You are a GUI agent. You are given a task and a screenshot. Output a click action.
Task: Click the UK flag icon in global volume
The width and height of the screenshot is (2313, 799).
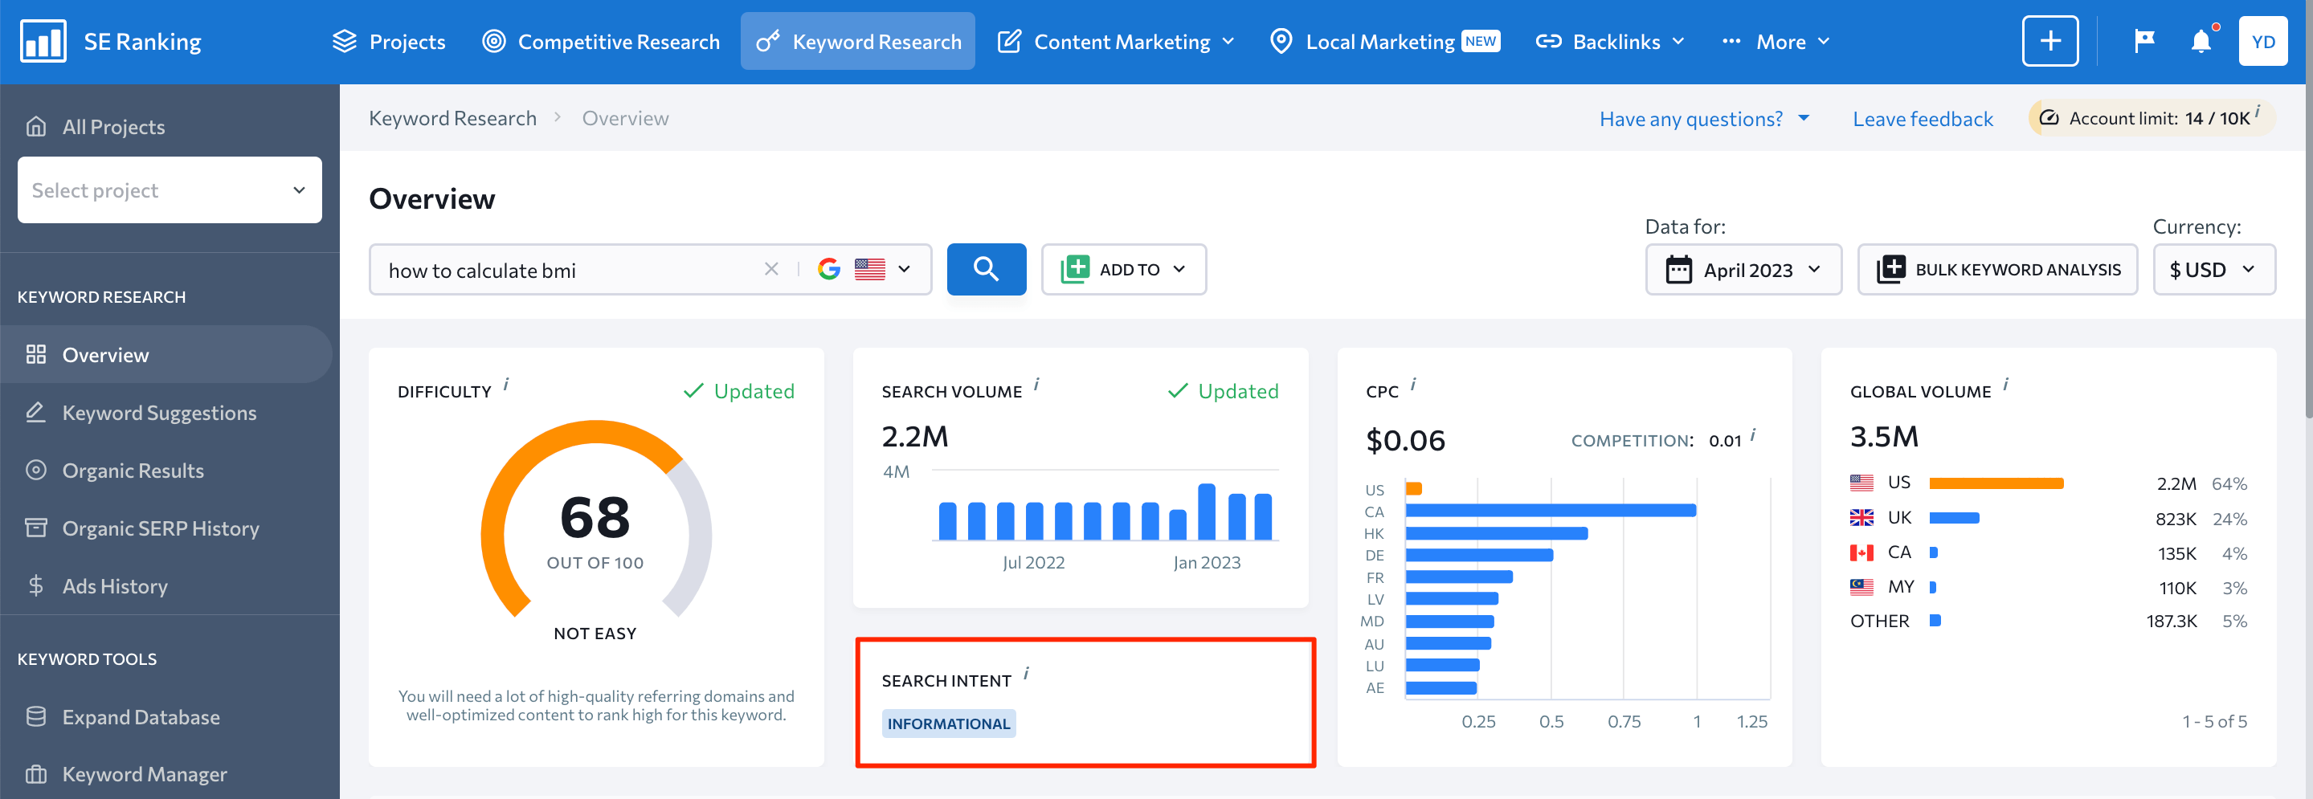point(1861,518)
